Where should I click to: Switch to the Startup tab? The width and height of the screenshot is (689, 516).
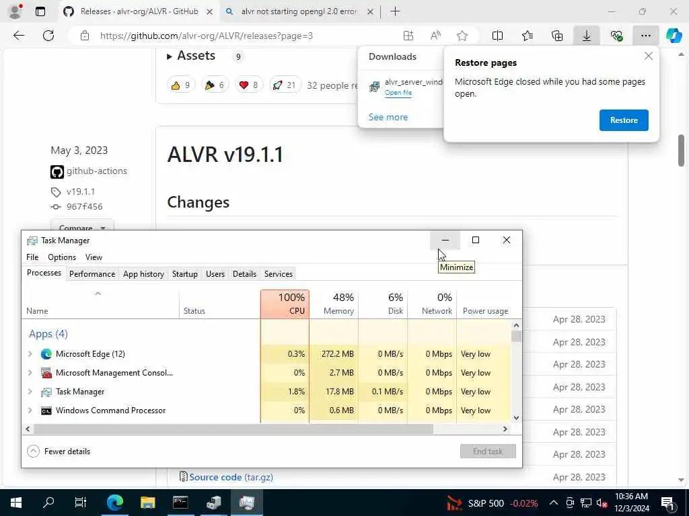click(184, 274)
